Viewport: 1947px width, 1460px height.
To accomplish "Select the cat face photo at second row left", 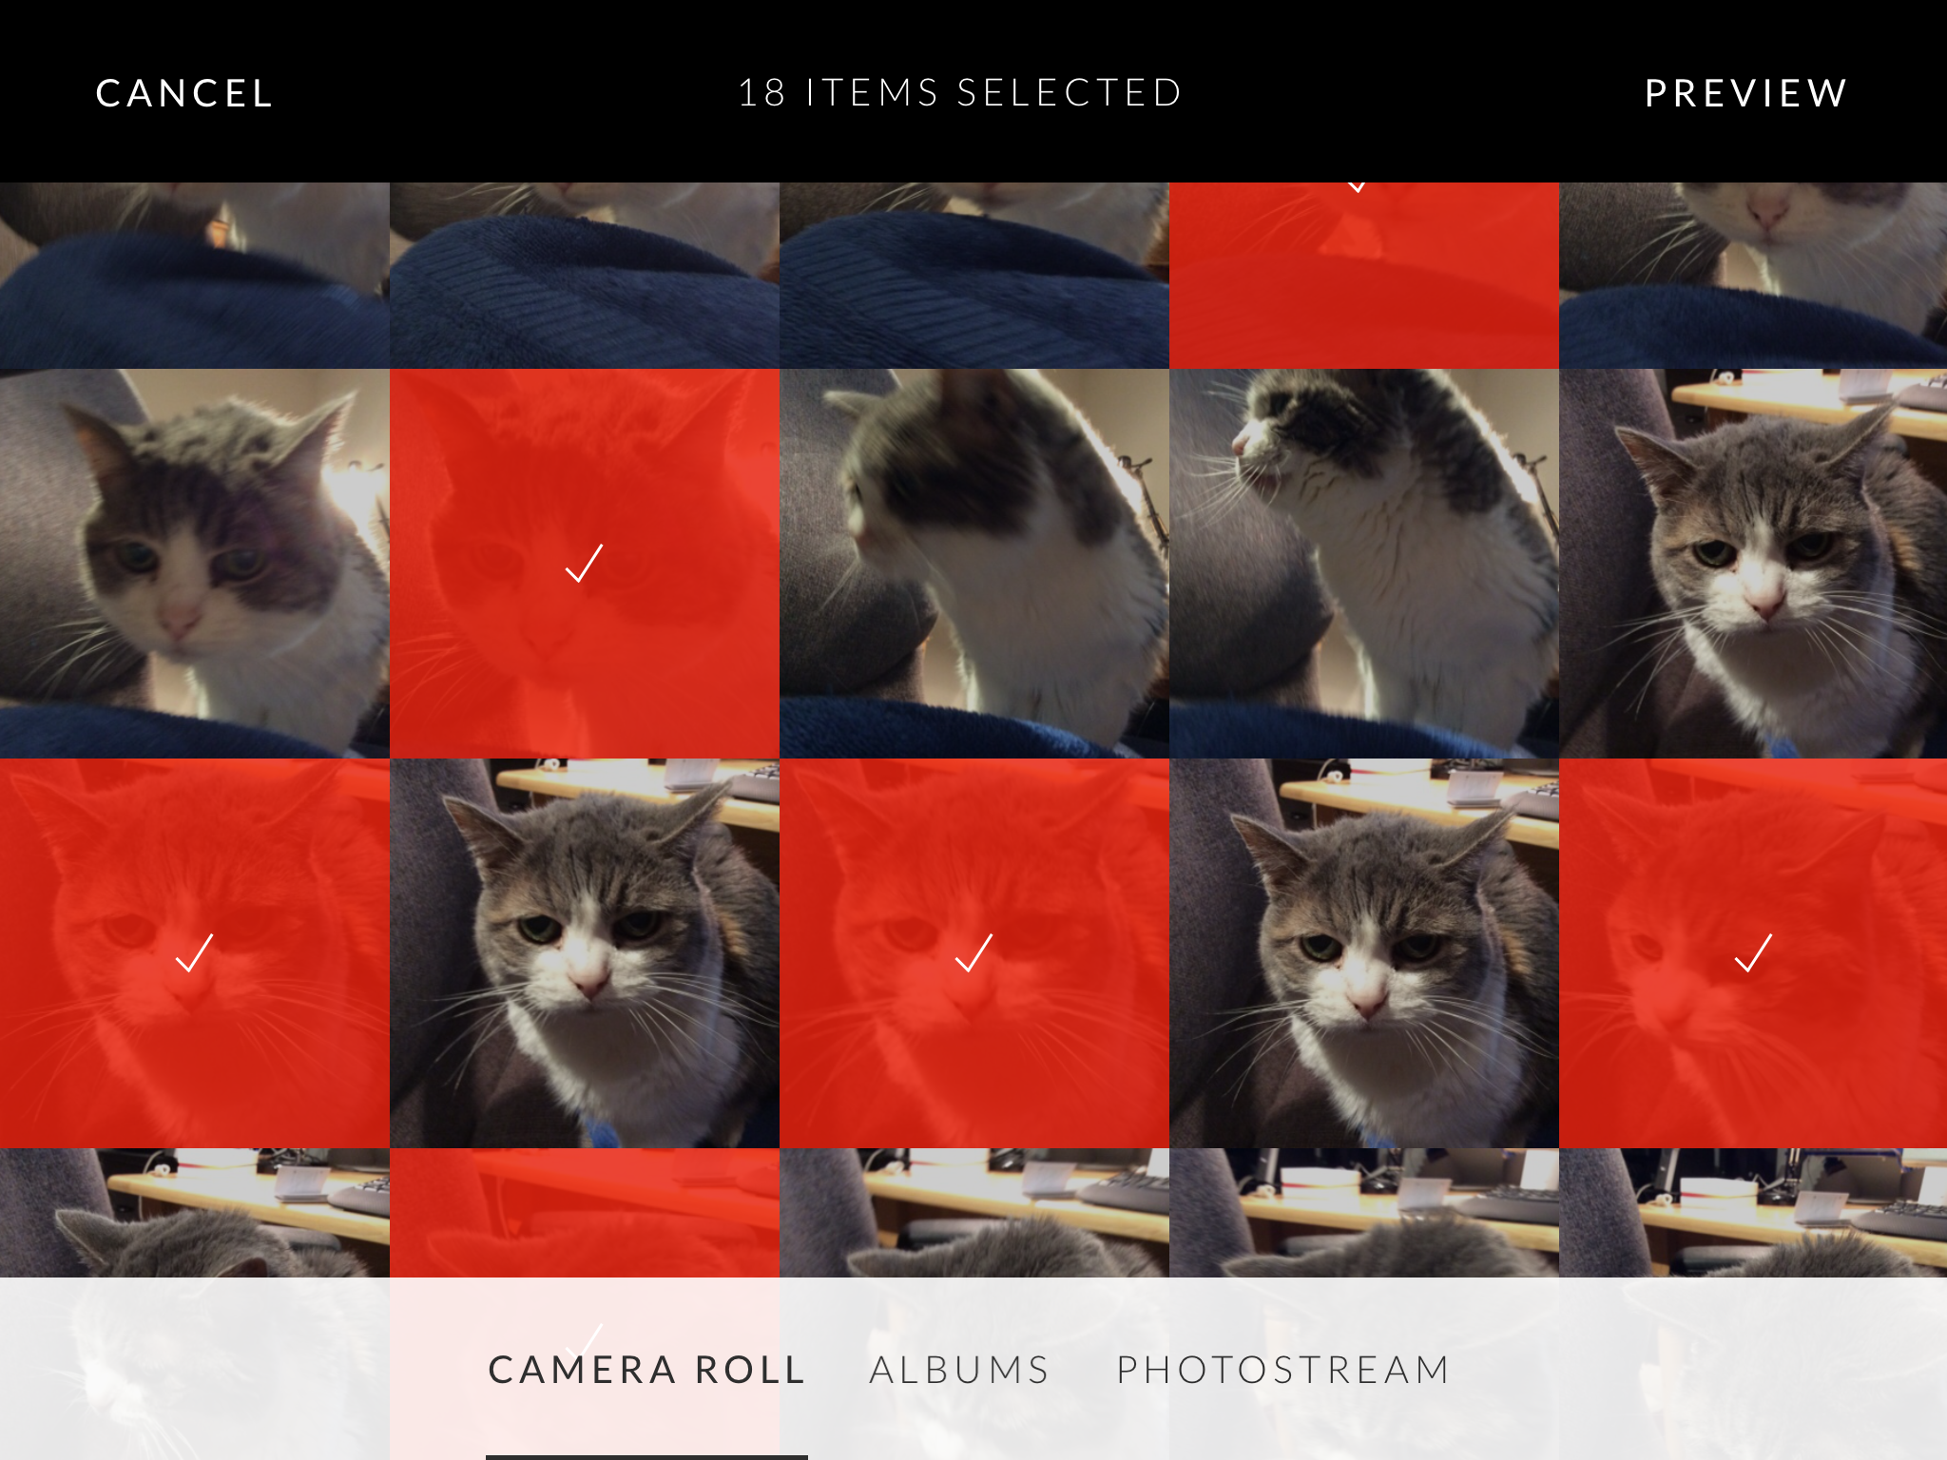I will pyautogui.click(x=194, y=564).
